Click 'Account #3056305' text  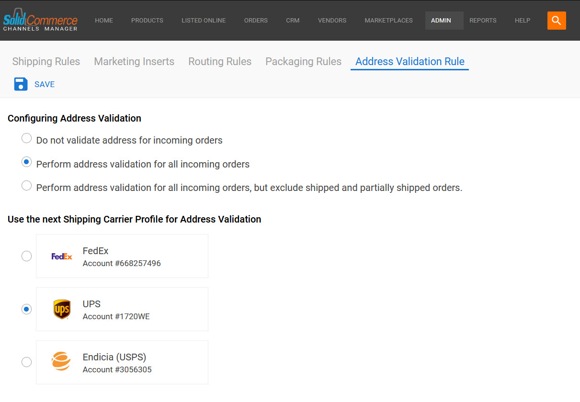[117, 370]
